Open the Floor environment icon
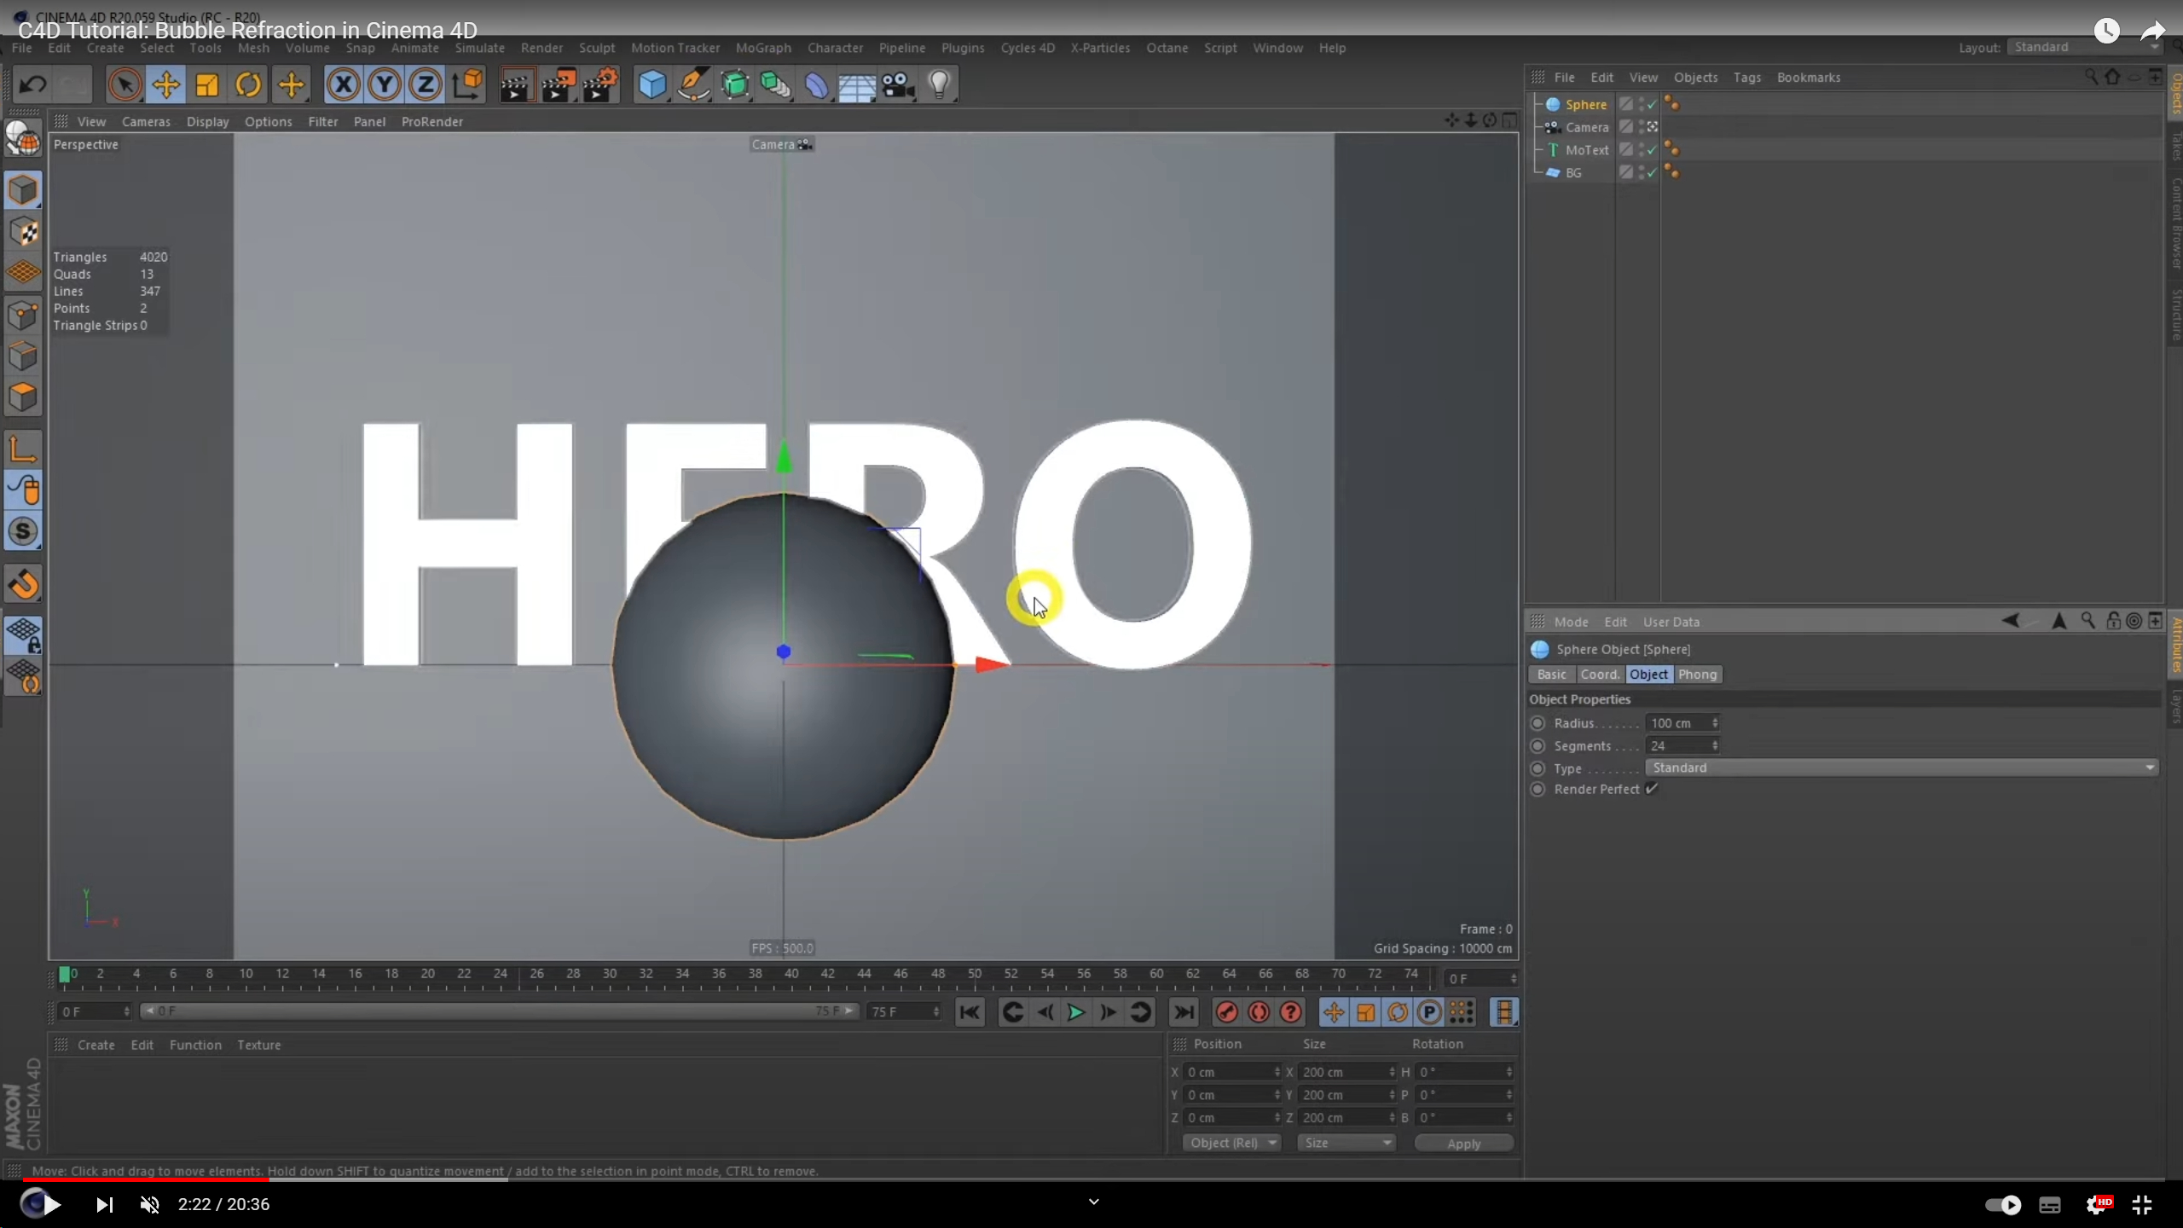Image resolution: width=2183 pixels, height=1228 pixels. (857, 84)
